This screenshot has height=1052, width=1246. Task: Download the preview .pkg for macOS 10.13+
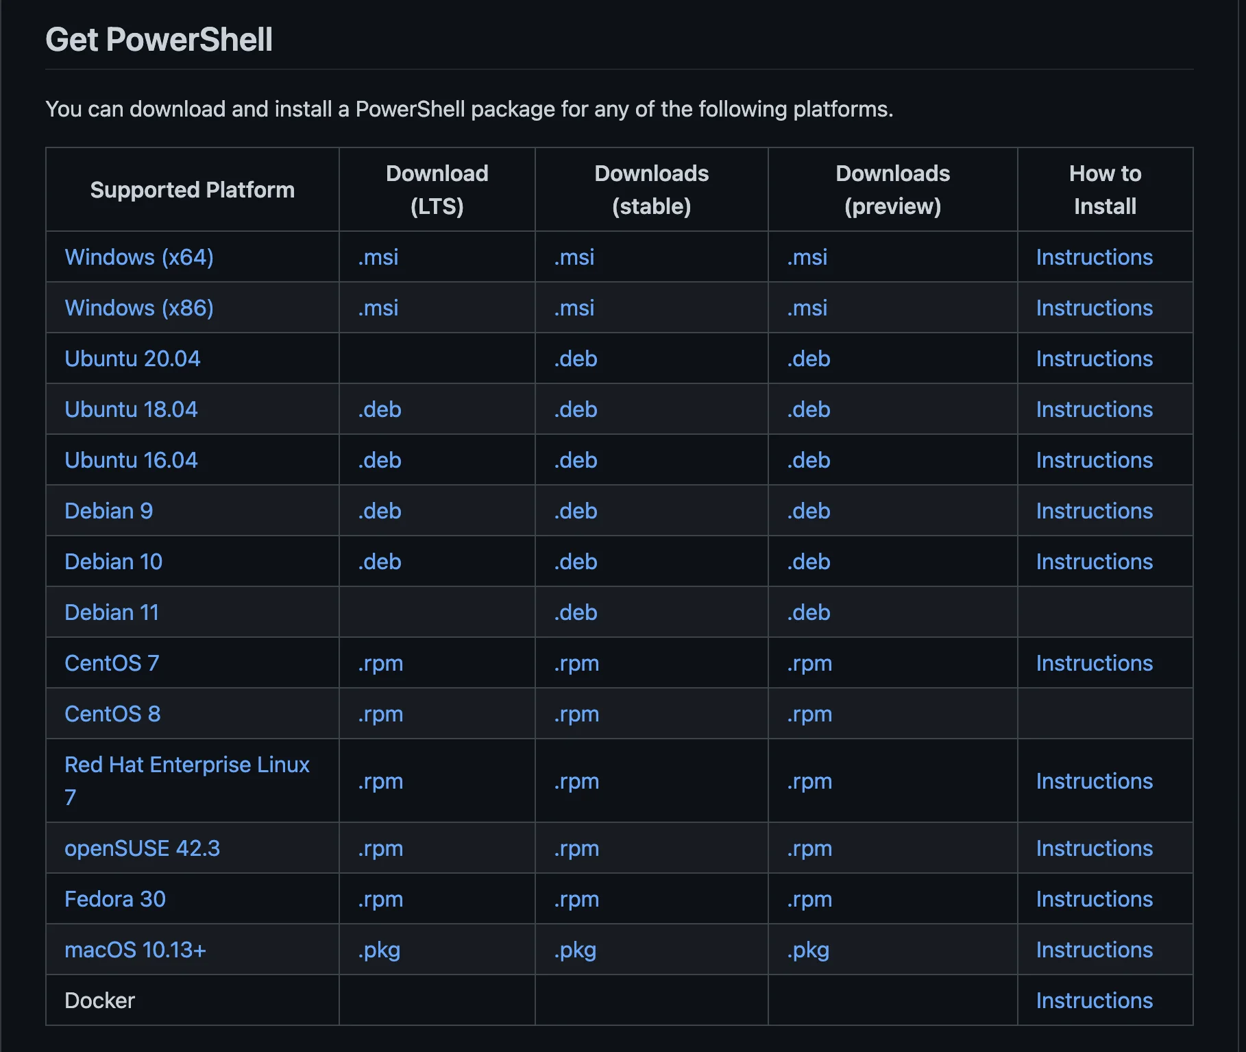[x=807, y=951]
